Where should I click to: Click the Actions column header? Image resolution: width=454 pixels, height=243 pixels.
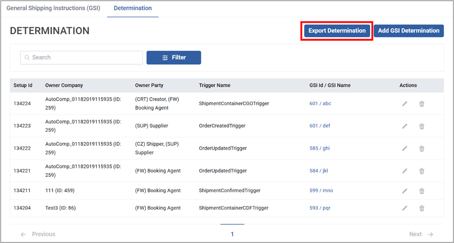point(408,85)
